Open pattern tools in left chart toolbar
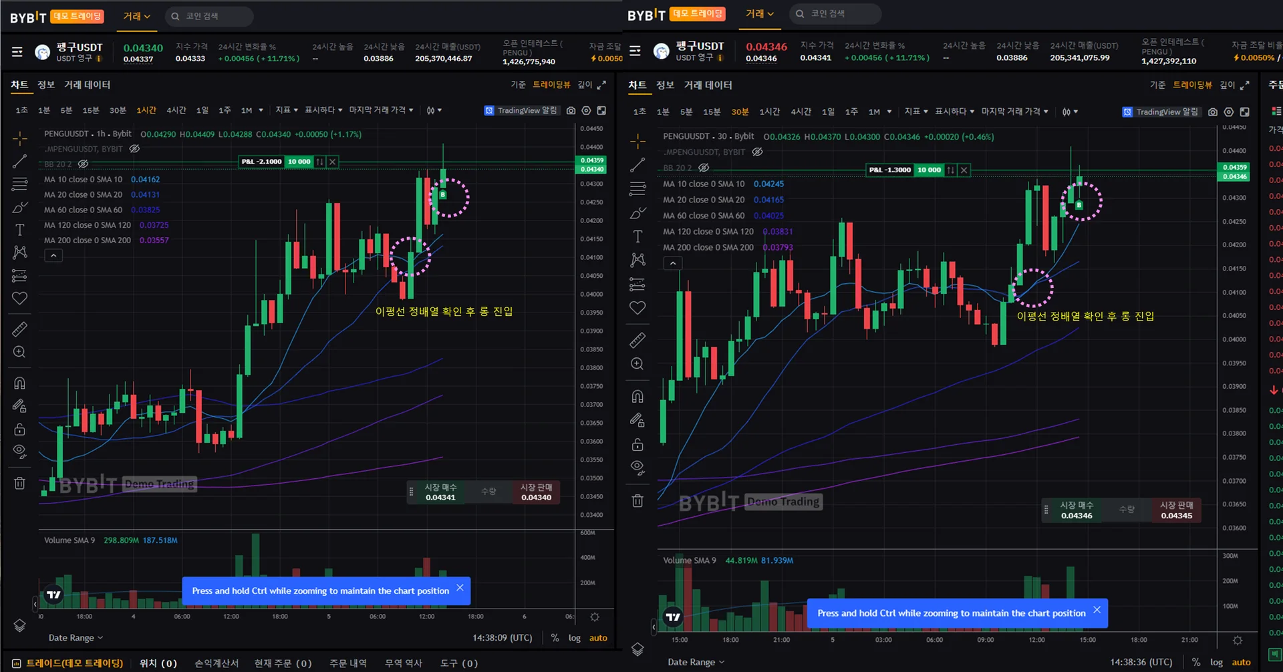 coord(20,253)
